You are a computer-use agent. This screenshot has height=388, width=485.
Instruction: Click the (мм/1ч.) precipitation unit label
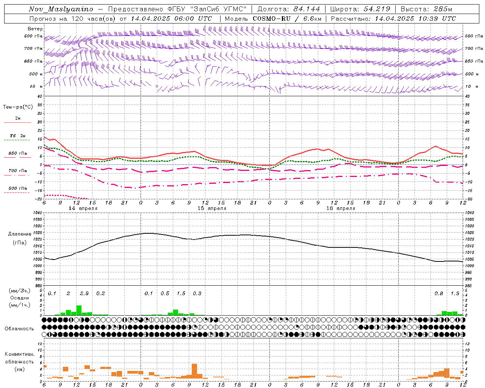(x=19, y=305)
